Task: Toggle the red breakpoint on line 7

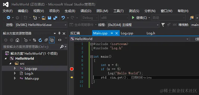Action: (72, 69)
